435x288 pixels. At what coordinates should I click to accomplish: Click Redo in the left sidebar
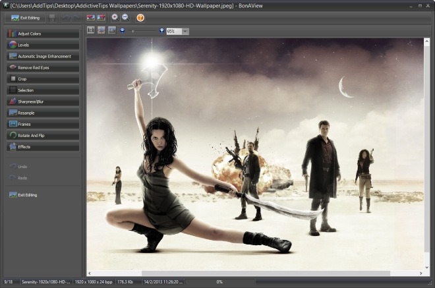coord(18,178)
